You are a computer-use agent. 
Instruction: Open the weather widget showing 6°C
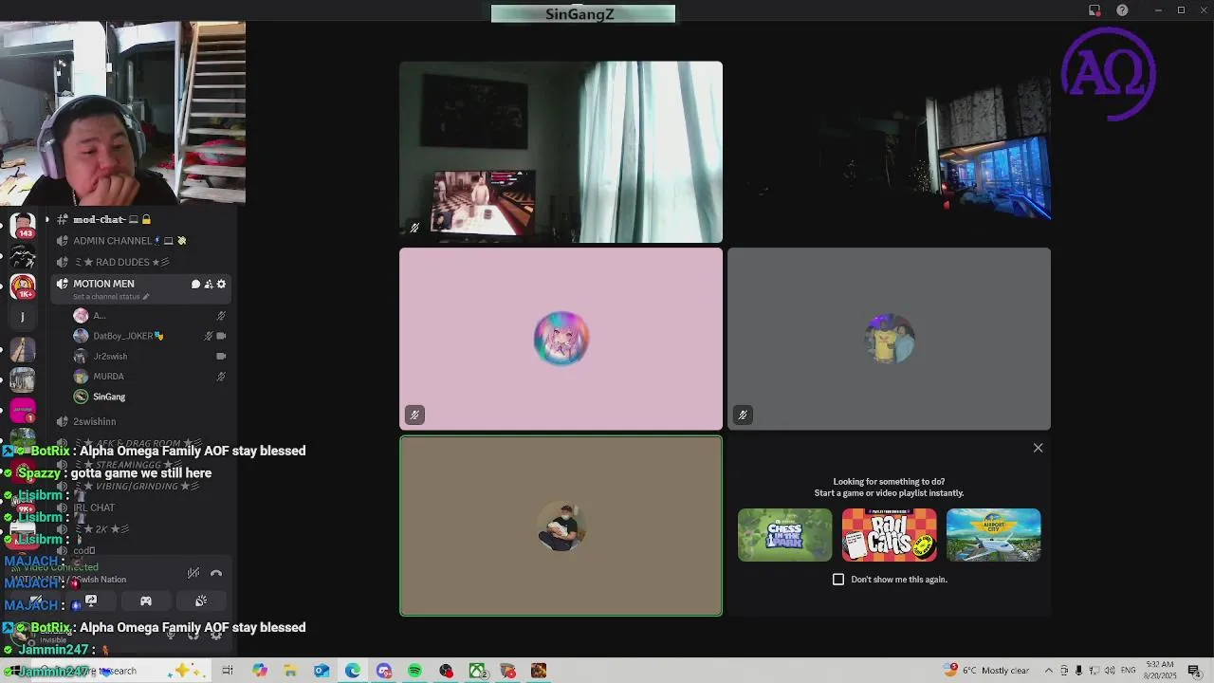tap(986, 671)
